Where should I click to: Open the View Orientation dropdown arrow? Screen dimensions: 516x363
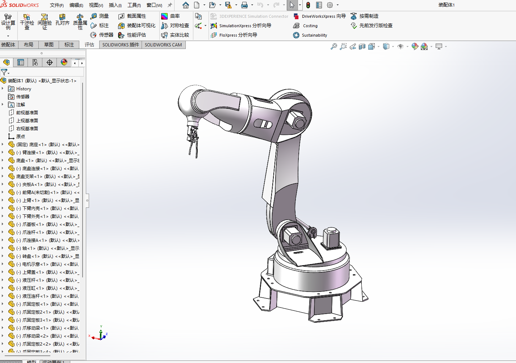[378, 46]
